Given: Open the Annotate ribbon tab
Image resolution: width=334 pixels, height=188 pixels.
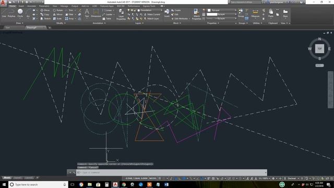Looking at the screenshot, I should tap(31, 6).
